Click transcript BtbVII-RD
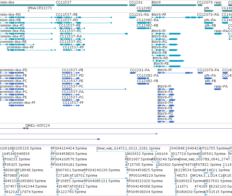 [160, 58]
